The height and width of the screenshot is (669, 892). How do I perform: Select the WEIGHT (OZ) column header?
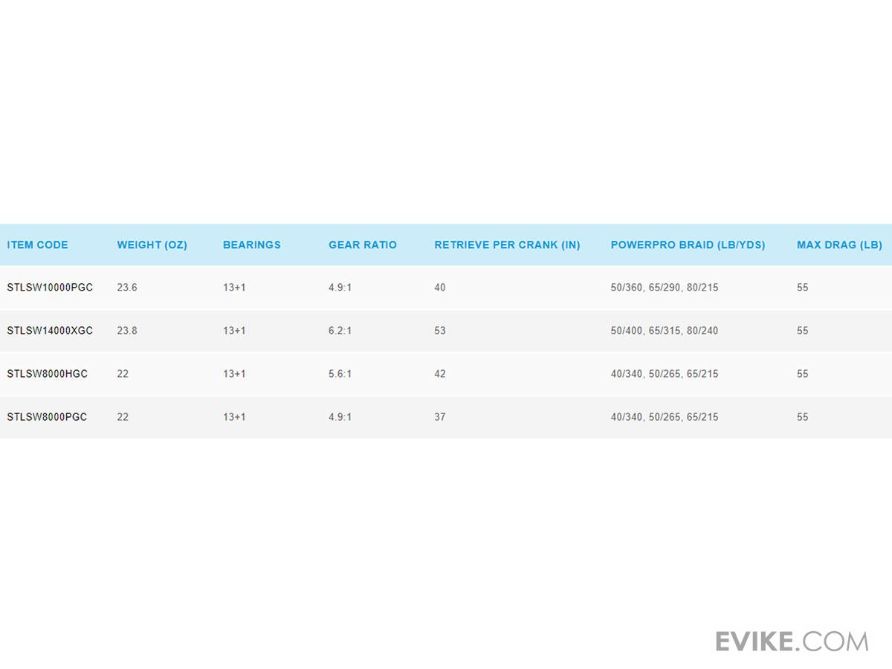tap(152, 245)
